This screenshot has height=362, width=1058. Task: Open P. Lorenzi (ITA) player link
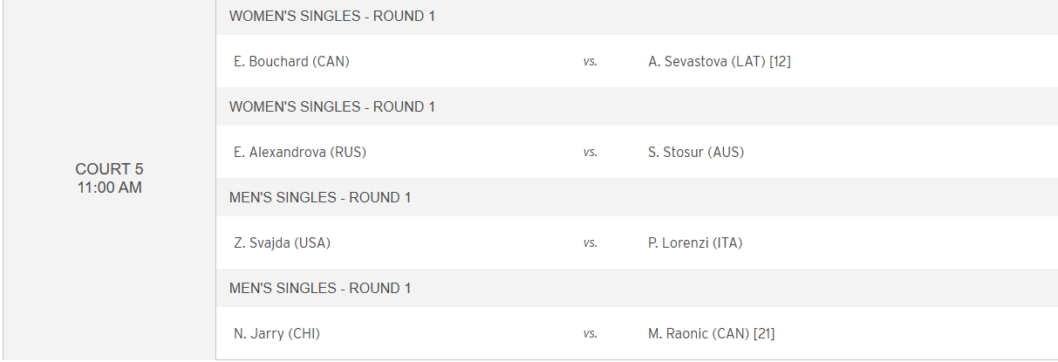[695, 242]
